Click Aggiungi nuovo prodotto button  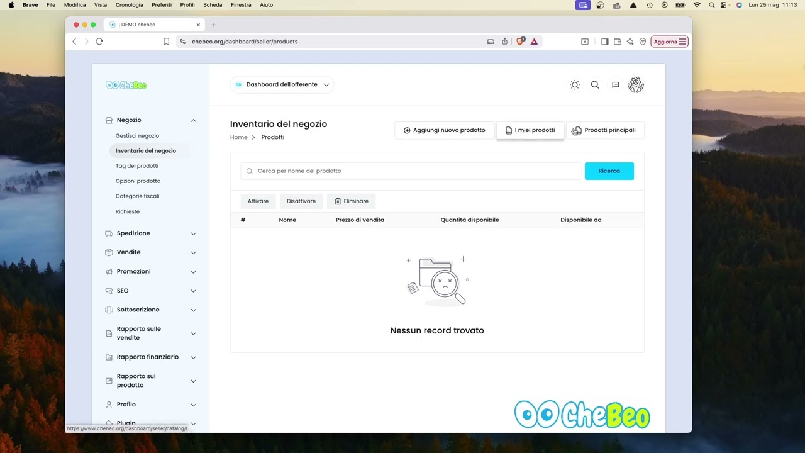[444, 130]
